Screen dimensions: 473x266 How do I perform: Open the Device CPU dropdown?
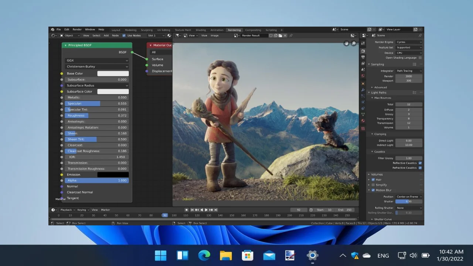[409, 53]
